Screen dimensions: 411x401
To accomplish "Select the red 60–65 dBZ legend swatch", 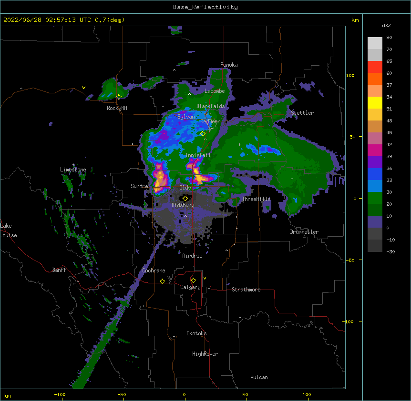I will pyautogui.click(x=375, y=67).
